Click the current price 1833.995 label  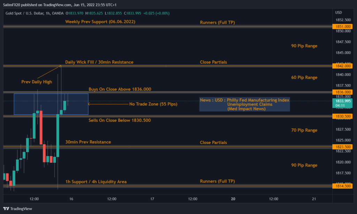(x=343, y=101)
